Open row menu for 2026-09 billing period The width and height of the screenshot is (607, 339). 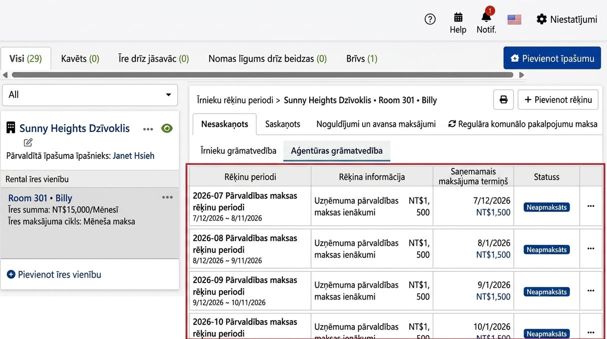pos(591,290)
